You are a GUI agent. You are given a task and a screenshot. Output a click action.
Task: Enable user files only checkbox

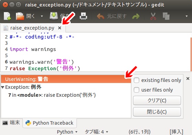coord(137,90)
